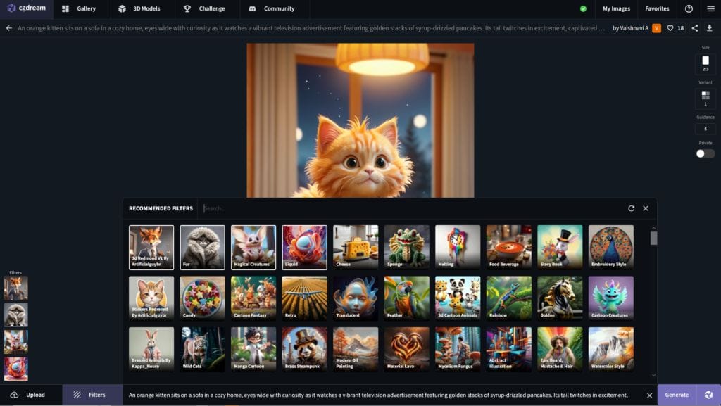Image resolution: width=721 pixels, height=406 pixels.
Task: Deselect the Fur filter thumbnail
Action: point(202,247)
